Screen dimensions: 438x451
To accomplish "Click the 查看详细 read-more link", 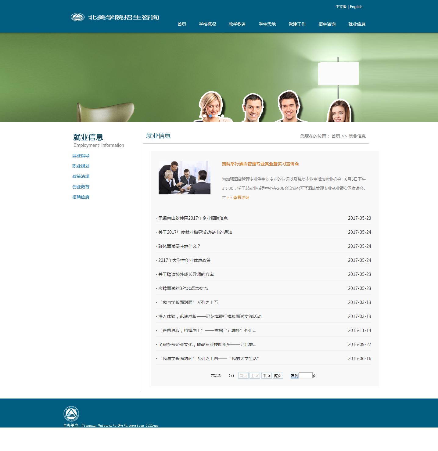I will (x=241, y=197).
